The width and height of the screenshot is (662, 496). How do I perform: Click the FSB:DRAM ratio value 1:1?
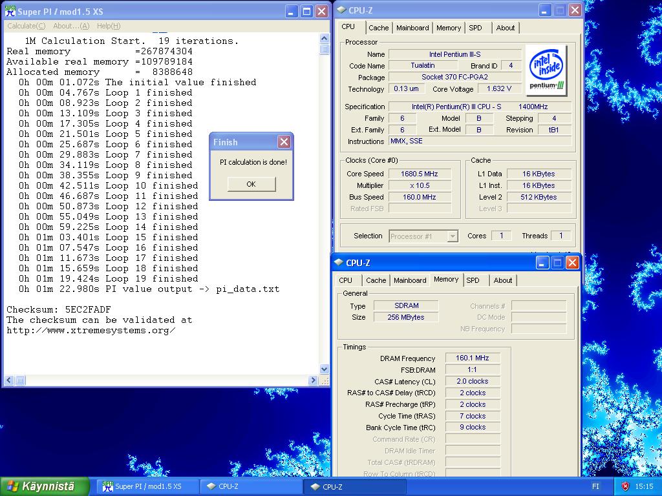click(473, 370)
